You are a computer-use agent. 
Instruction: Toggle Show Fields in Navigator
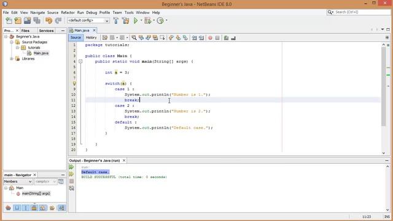[17, 207]
